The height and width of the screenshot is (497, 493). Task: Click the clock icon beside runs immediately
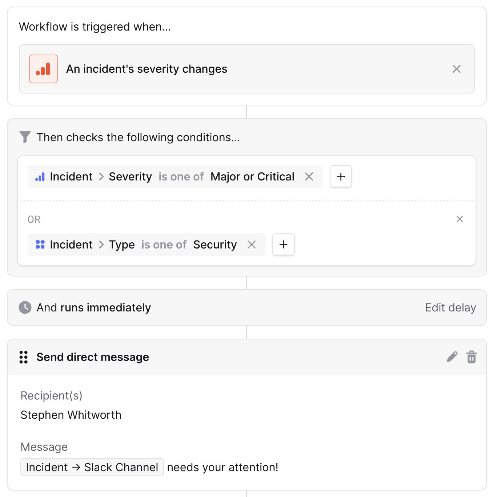pos(25,307)
